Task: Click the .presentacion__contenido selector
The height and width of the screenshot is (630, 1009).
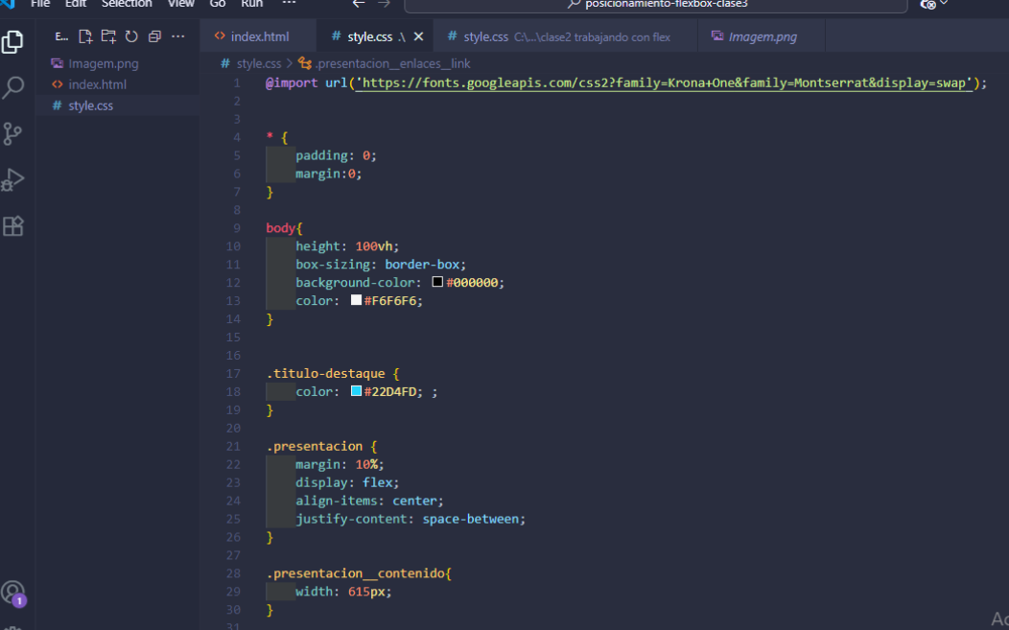Action: tap(356, 573)
